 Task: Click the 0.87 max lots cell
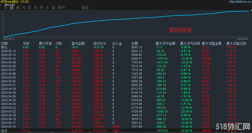click(42, 62)
